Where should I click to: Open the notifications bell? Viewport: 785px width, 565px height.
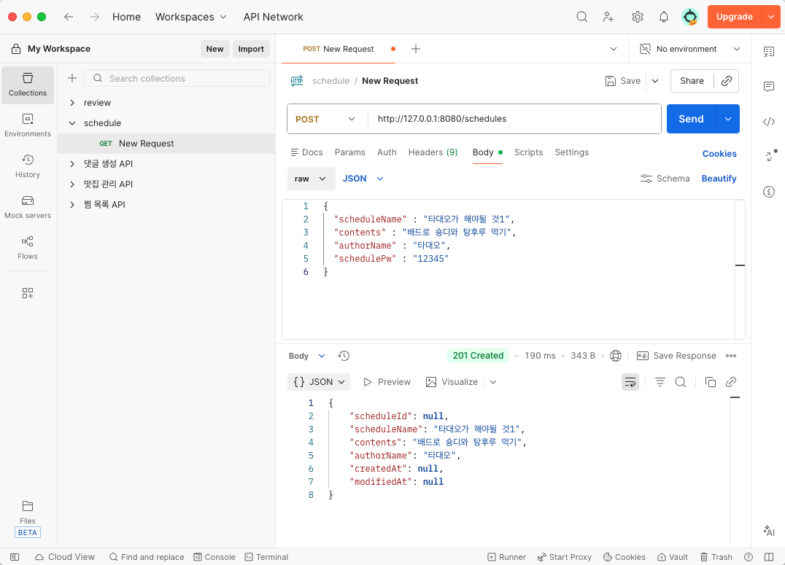click(x=663, y=17)
